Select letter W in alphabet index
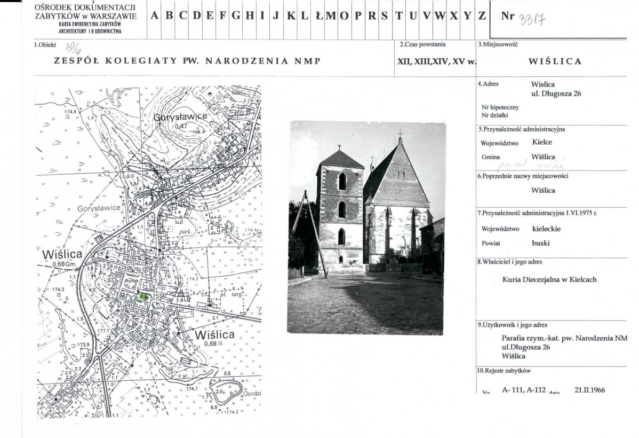 click(440, 16)
